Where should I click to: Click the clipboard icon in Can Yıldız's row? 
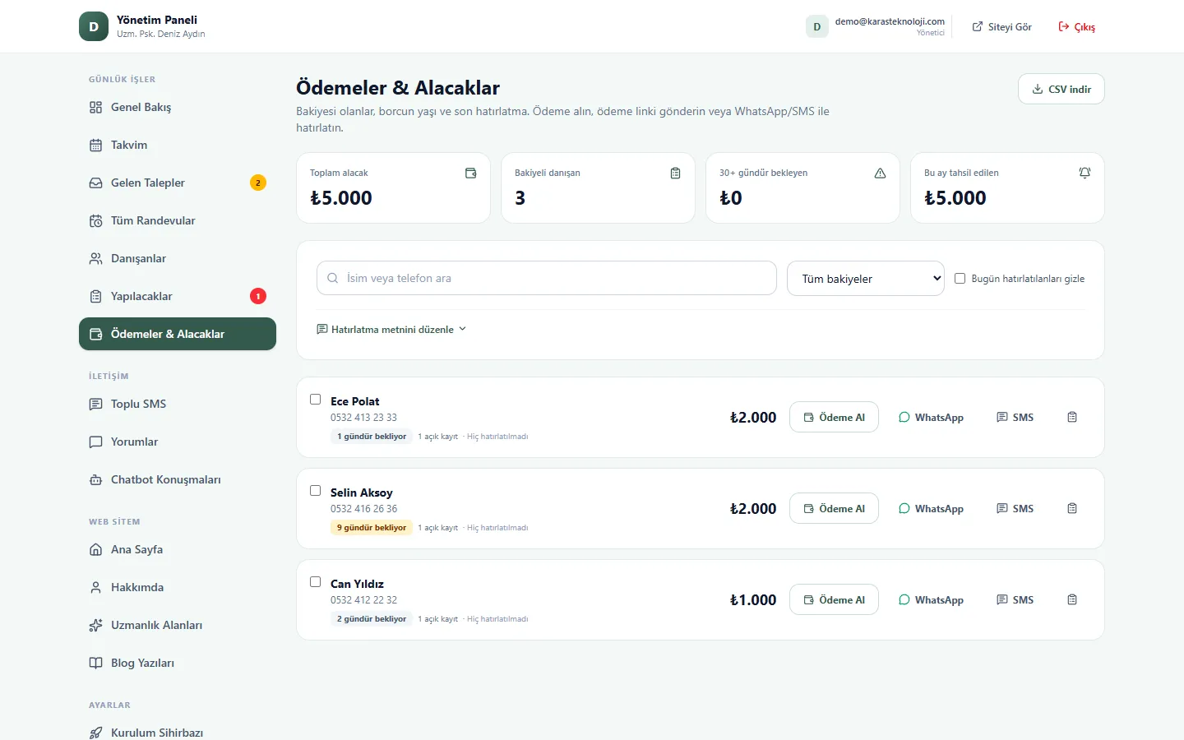pos(1072,600)
